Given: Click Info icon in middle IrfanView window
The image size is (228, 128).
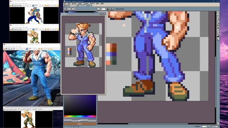Looking at the screenshot, I should [33, 30].
